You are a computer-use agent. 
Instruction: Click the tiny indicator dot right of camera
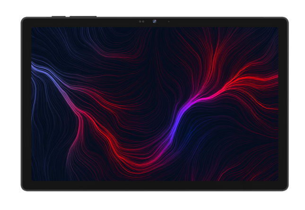pyautogui.click(x=169, y=21)
